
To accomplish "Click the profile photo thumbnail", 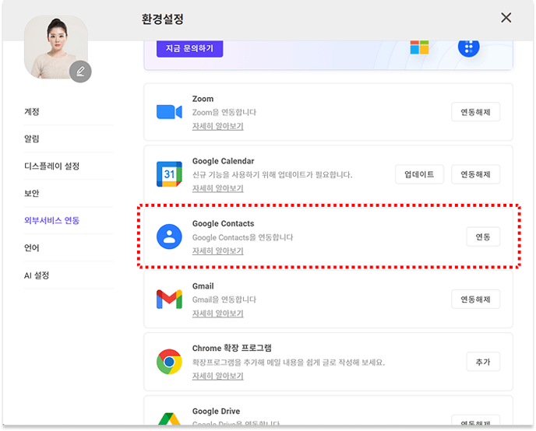I will click(x=55, y=47).
